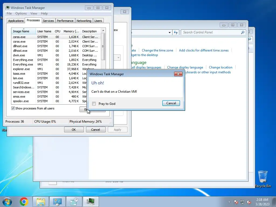Switch to the Control Panel taskbar button
The width and height of the screenshot is (276, 207).
click(57, 202)
